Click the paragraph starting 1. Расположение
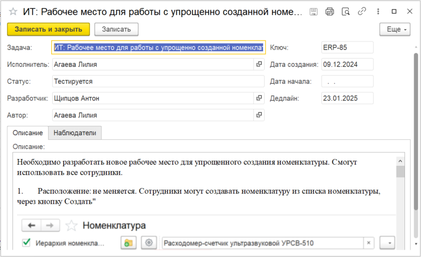 pyautogui.click(x=199, y=196)
